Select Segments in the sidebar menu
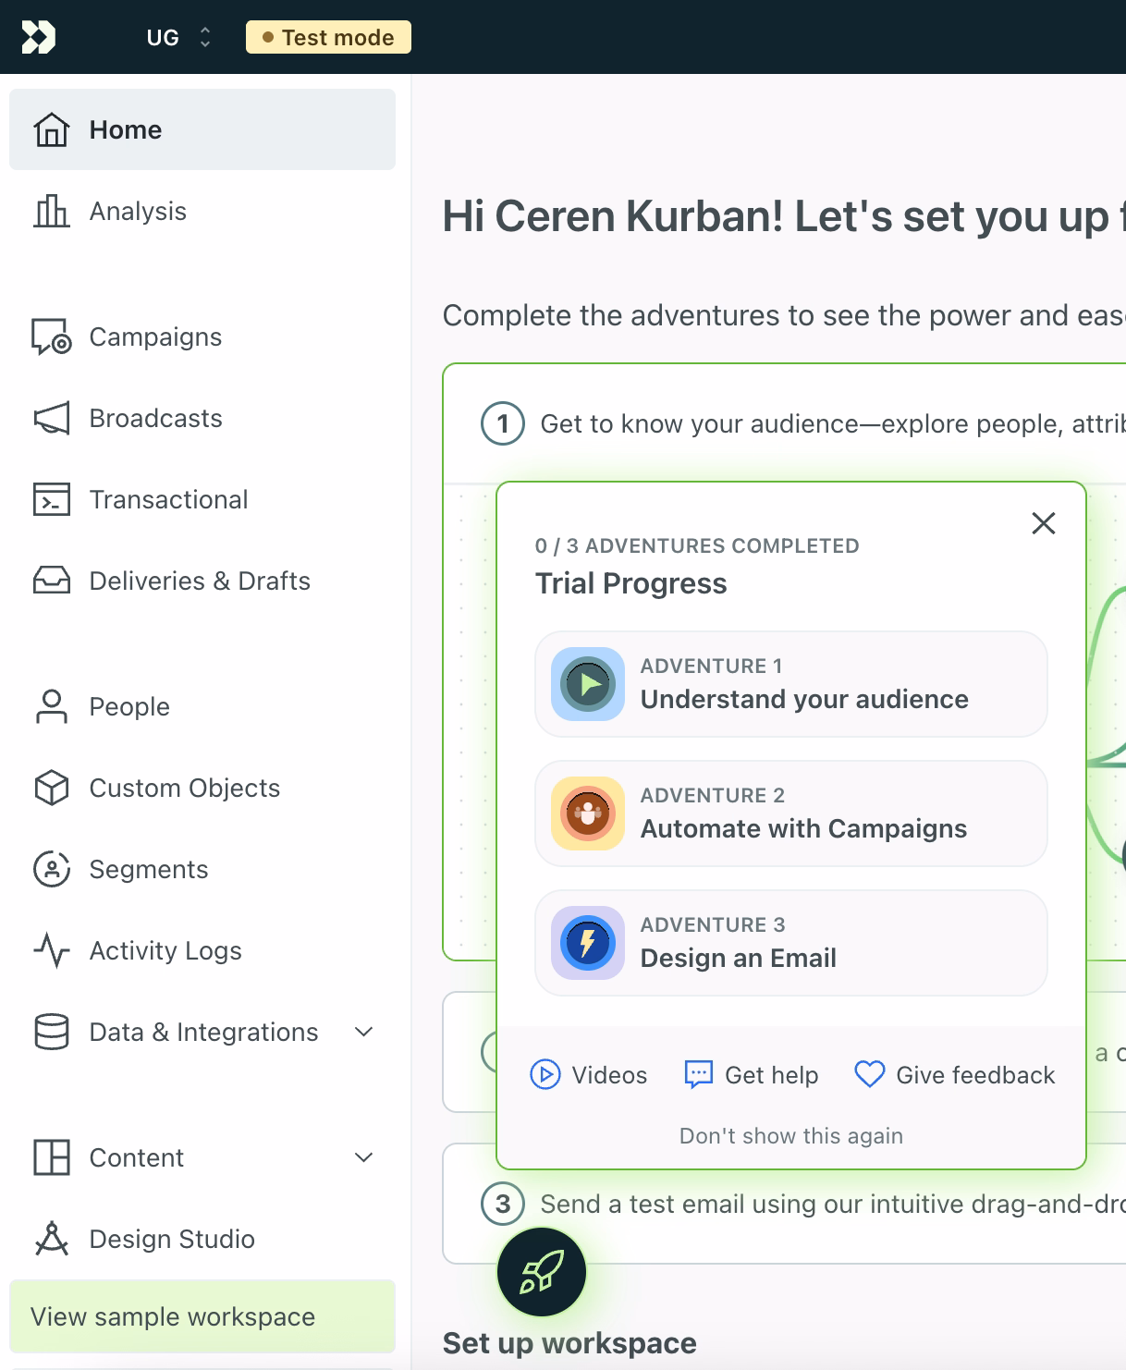 [149, 869]
